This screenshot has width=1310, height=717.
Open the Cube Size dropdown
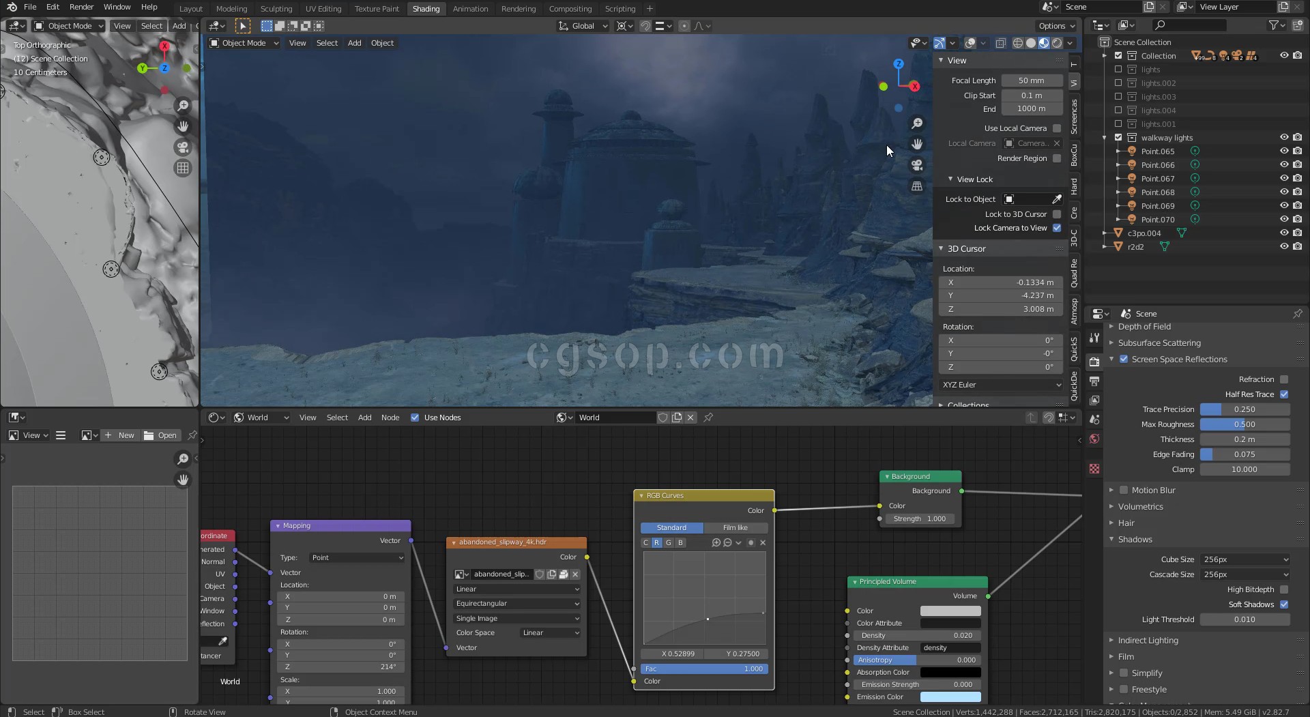(1245, 559)
